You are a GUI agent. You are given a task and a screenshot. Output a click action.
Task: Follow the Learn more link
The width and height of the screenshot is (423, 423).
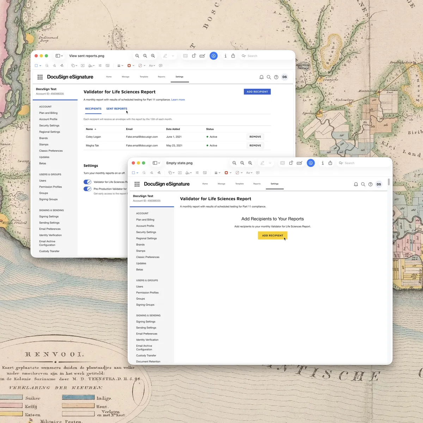(178, 100)
